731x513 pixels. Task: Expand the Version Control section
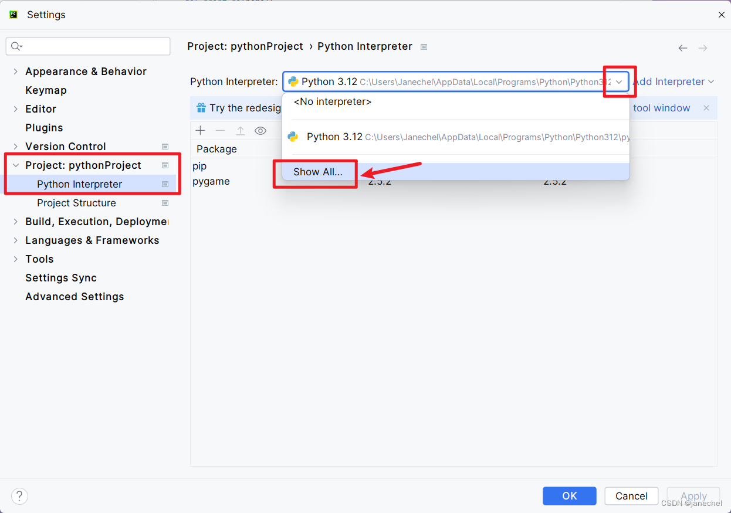(16, 147)
